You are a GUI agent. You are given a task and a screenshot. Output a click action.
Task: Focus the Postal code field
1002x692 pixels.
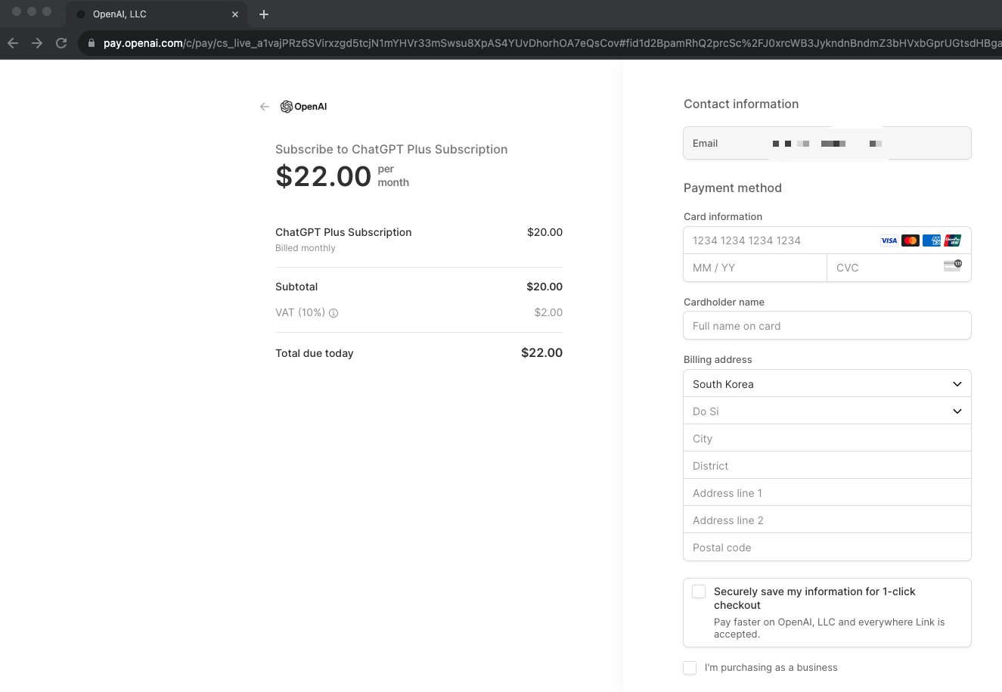tap(827, 548)
